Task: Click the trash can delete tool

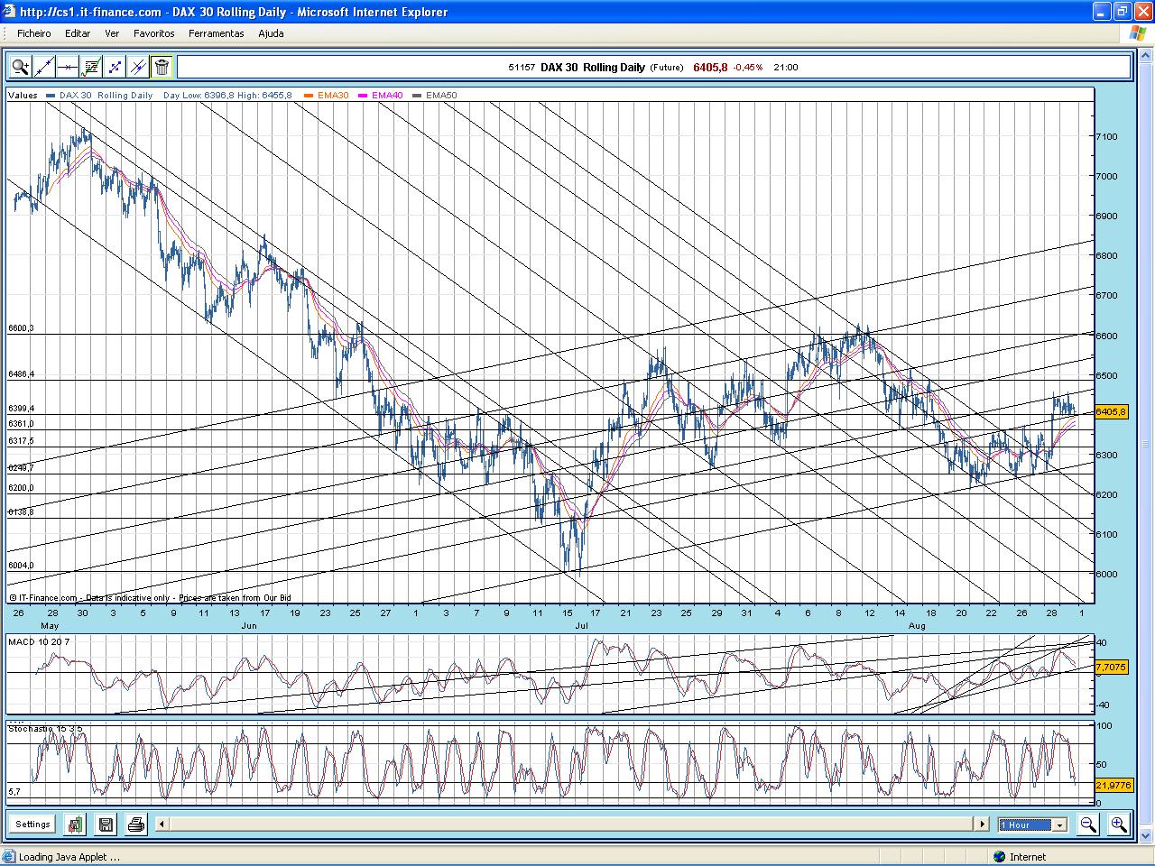Action: click(x=162, y=67)
